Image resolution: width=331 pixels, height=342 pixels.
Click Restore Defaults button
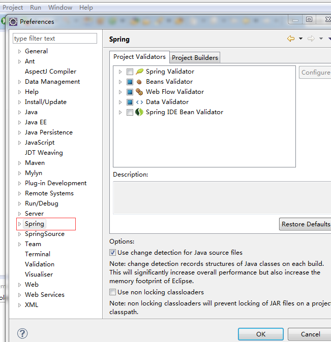306,224
